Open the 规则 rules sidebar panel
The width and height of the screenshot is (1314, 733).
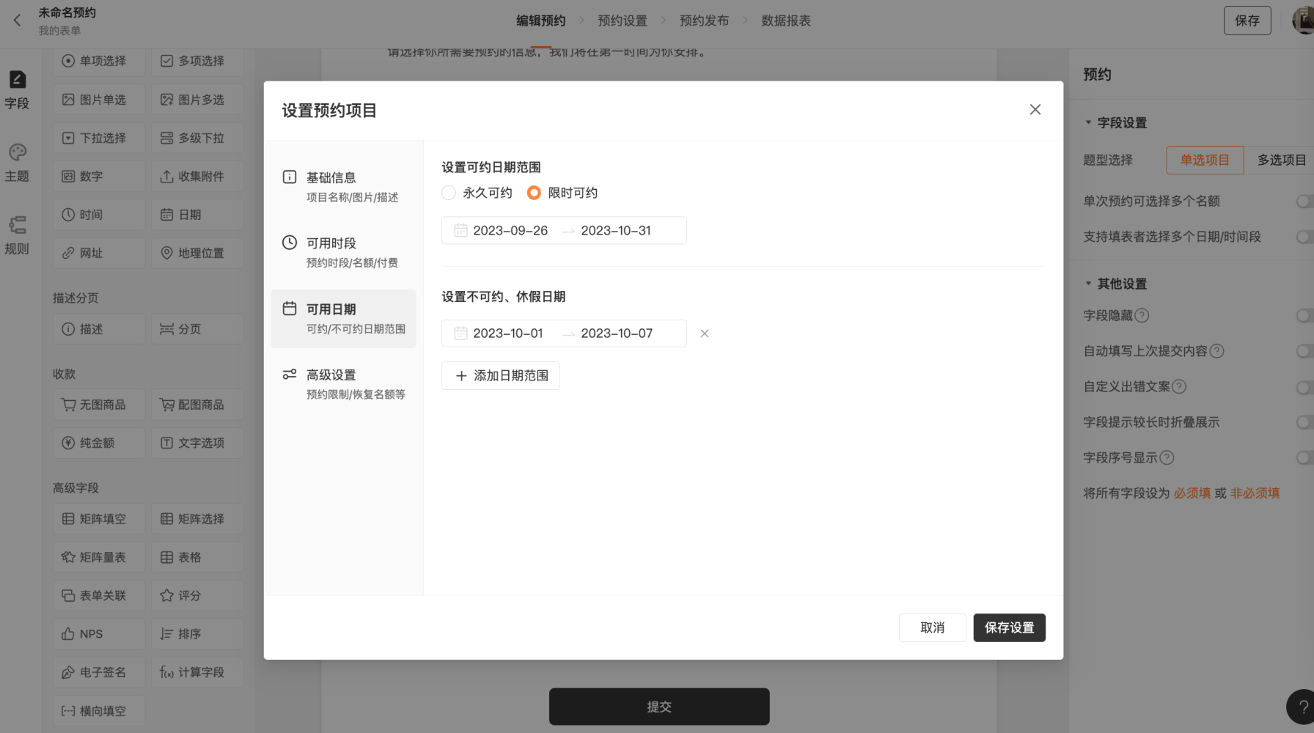click(x=17, y=235)
